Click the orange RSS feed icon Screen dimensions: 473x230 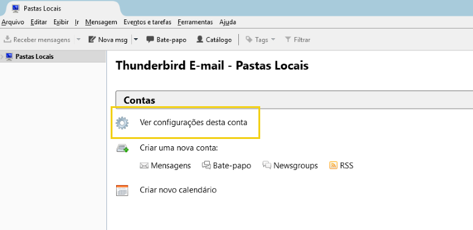coord(333,165)
